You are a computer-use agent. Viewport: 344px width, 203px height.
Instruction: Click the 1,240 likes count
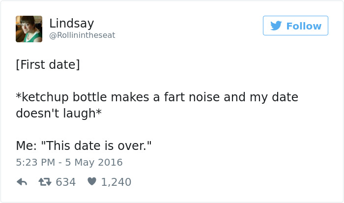[x=116, y=182]
